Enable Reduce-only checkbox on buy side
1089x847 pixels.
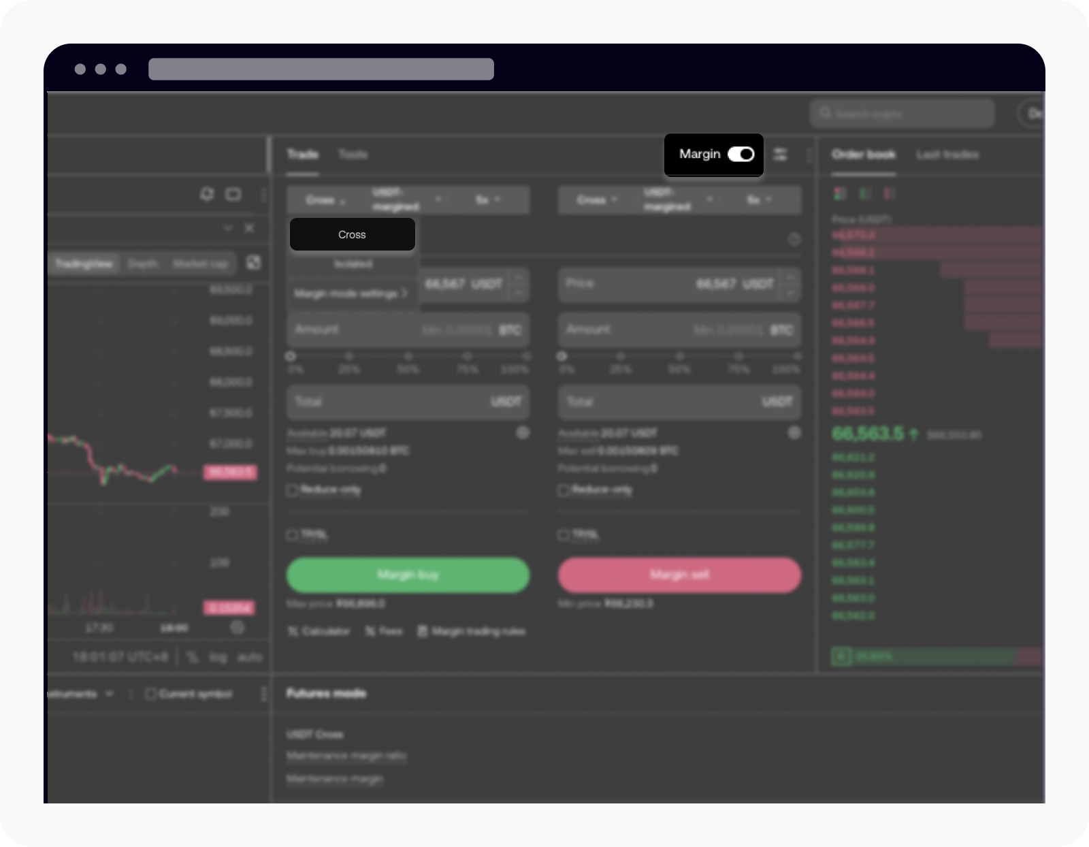292,490
